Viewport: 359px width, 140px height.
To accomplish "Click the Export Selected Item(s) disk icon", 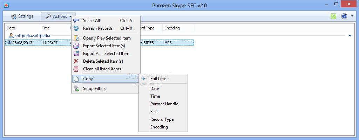I will pyautogui.click(x=76, y=46).
